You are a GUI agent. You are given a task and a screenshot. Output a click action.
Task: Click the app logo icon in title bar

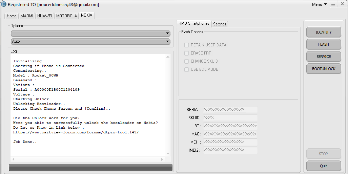point(4,4)
